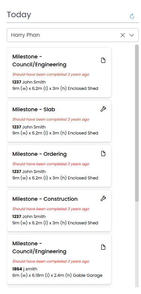The height and width of the screenshot is (294, 141).
Task: Click 1237 John Smith on Ordering card
Action: (29, 172)
